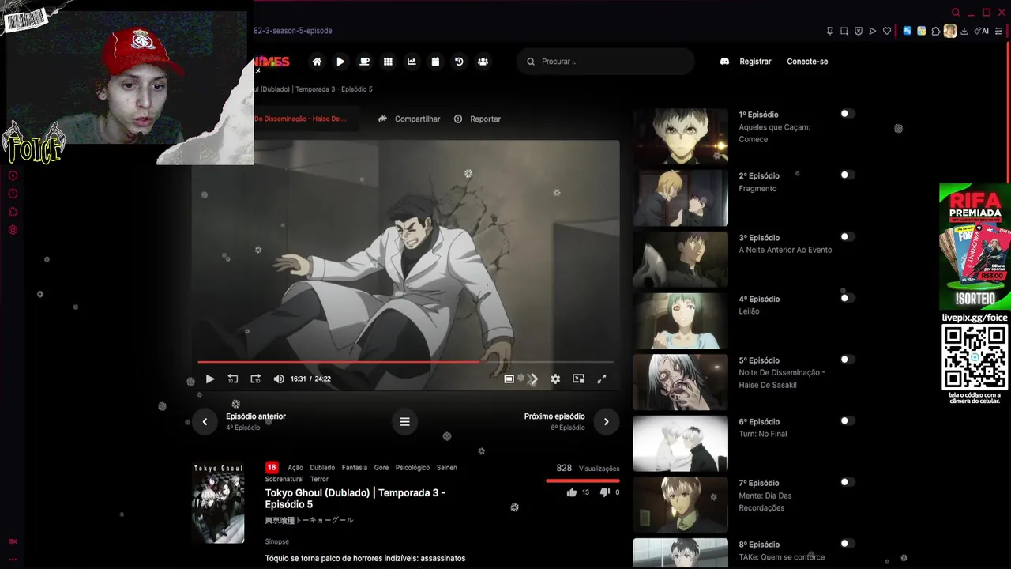The width and height of the screenshot is (1011, 569).
Task: Dislike the episode thumbs down
Action: tap(604, 492)
